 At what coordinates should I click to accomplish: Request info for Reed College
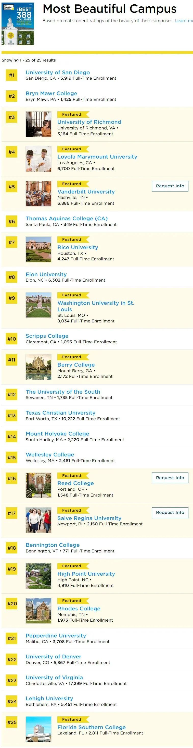click(170, 478)
